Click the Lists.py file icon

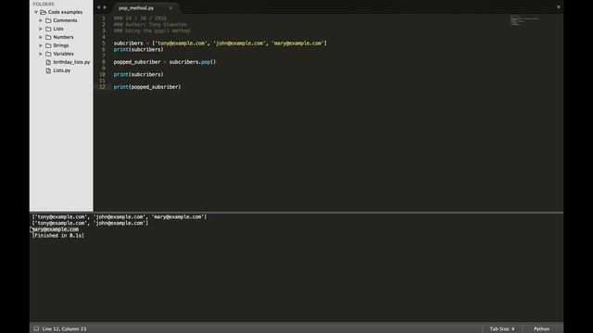(x=48, y=70)
